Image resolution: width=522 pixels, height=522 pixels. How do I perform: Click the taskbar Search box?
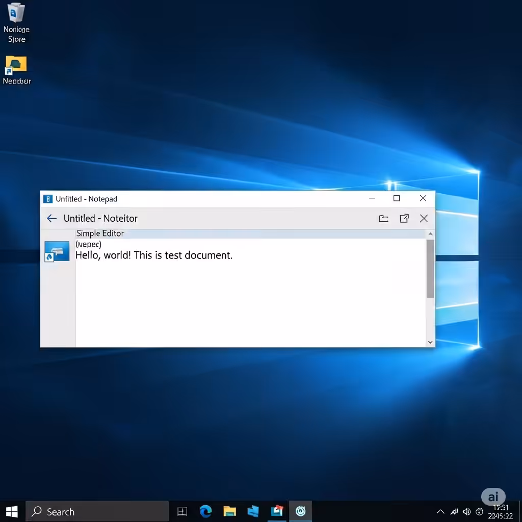(x=97, y=511)
